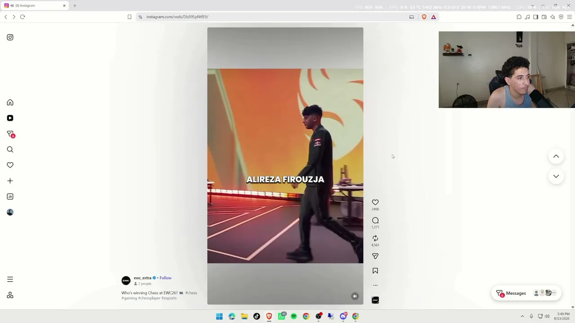Viewport: 575px width, 323px height.
Task: Open the #chess hashtag
Action: pyautogui.click(x=191, y=293)
